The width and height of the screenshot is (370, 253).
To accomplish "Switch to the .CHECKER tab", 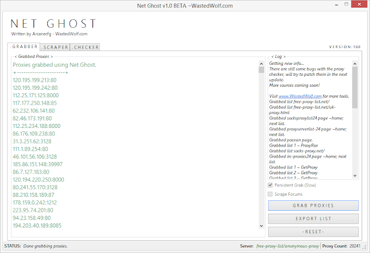I will pos(85,47).
